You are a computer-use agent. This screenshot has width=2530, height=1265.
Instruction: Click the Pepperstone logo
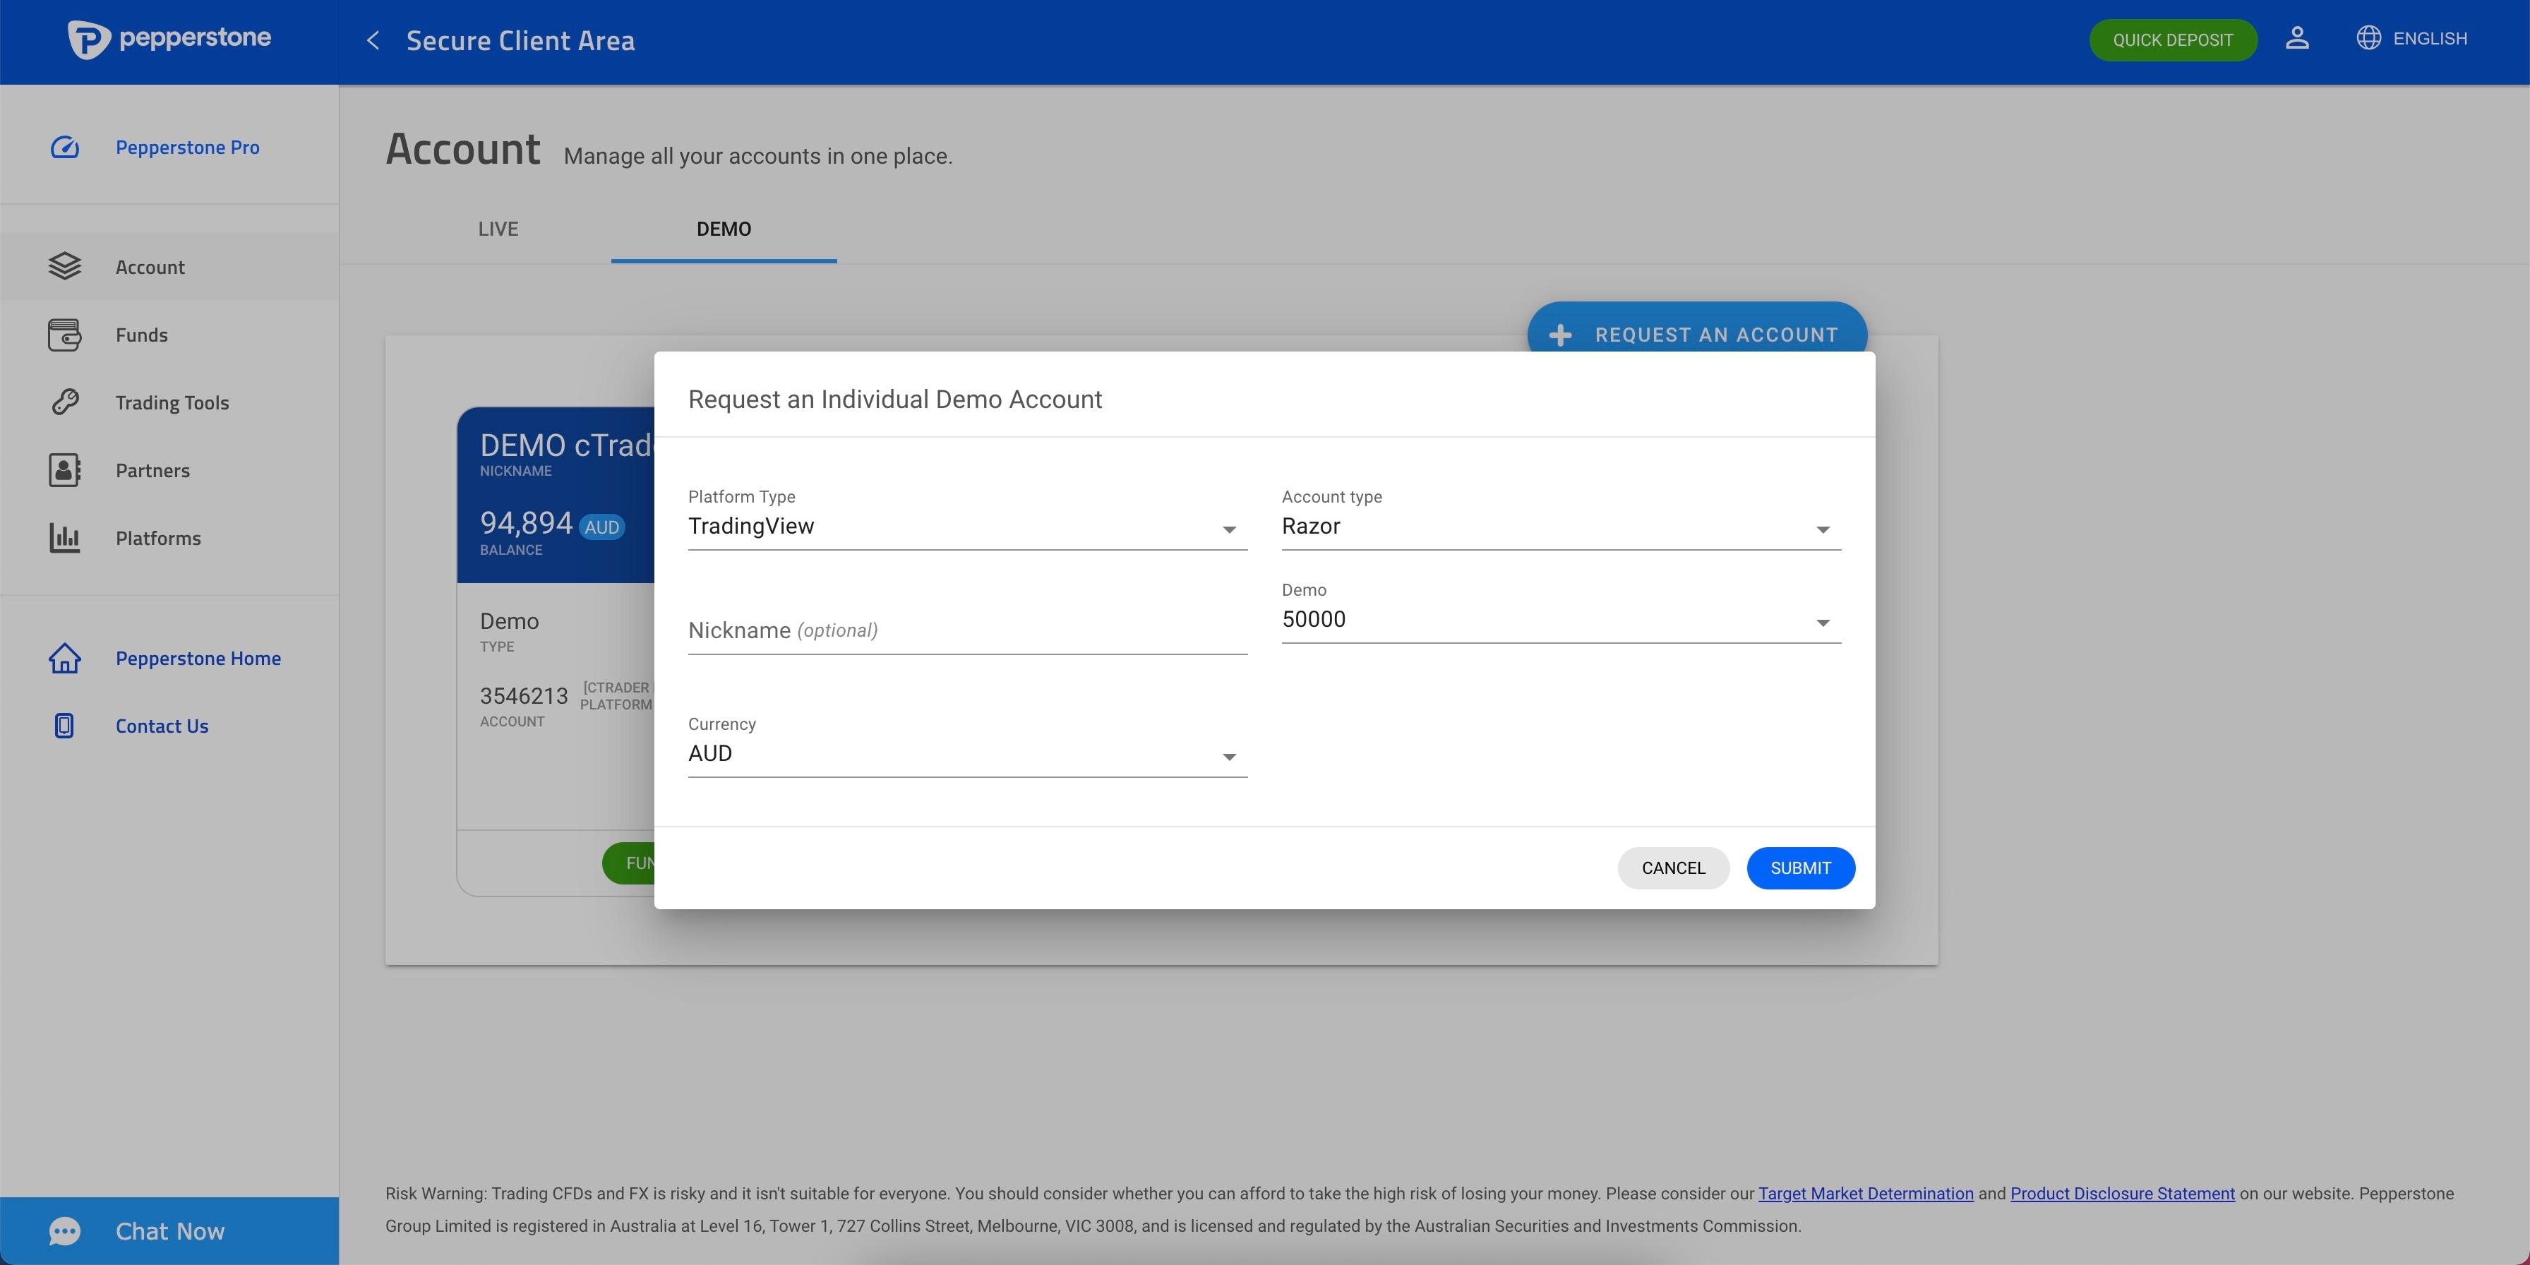click(169, 40)
